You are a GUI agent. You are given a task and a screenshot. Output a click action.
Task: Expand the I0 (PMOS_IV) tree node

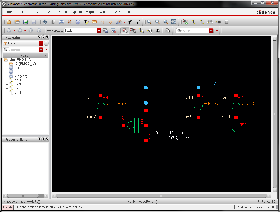[x=6, y=64]
